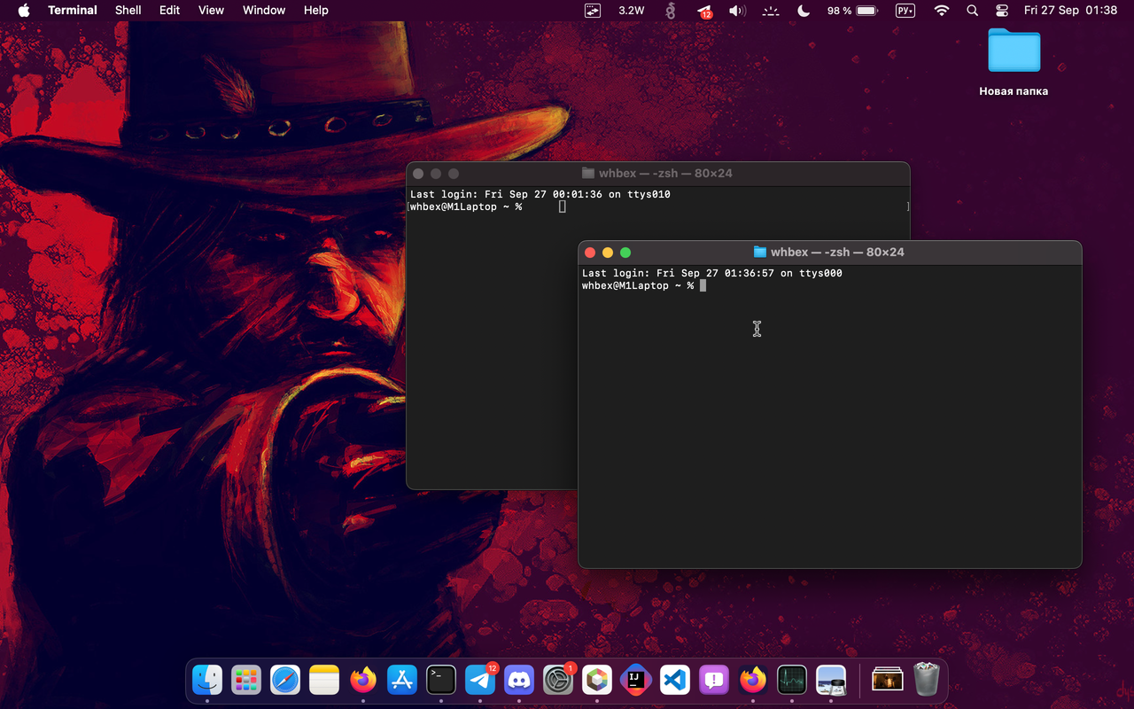Click the screen-switch icon left of 3.2W
The width and height of the screenshot is (1134, 709).
coord(593,11)
